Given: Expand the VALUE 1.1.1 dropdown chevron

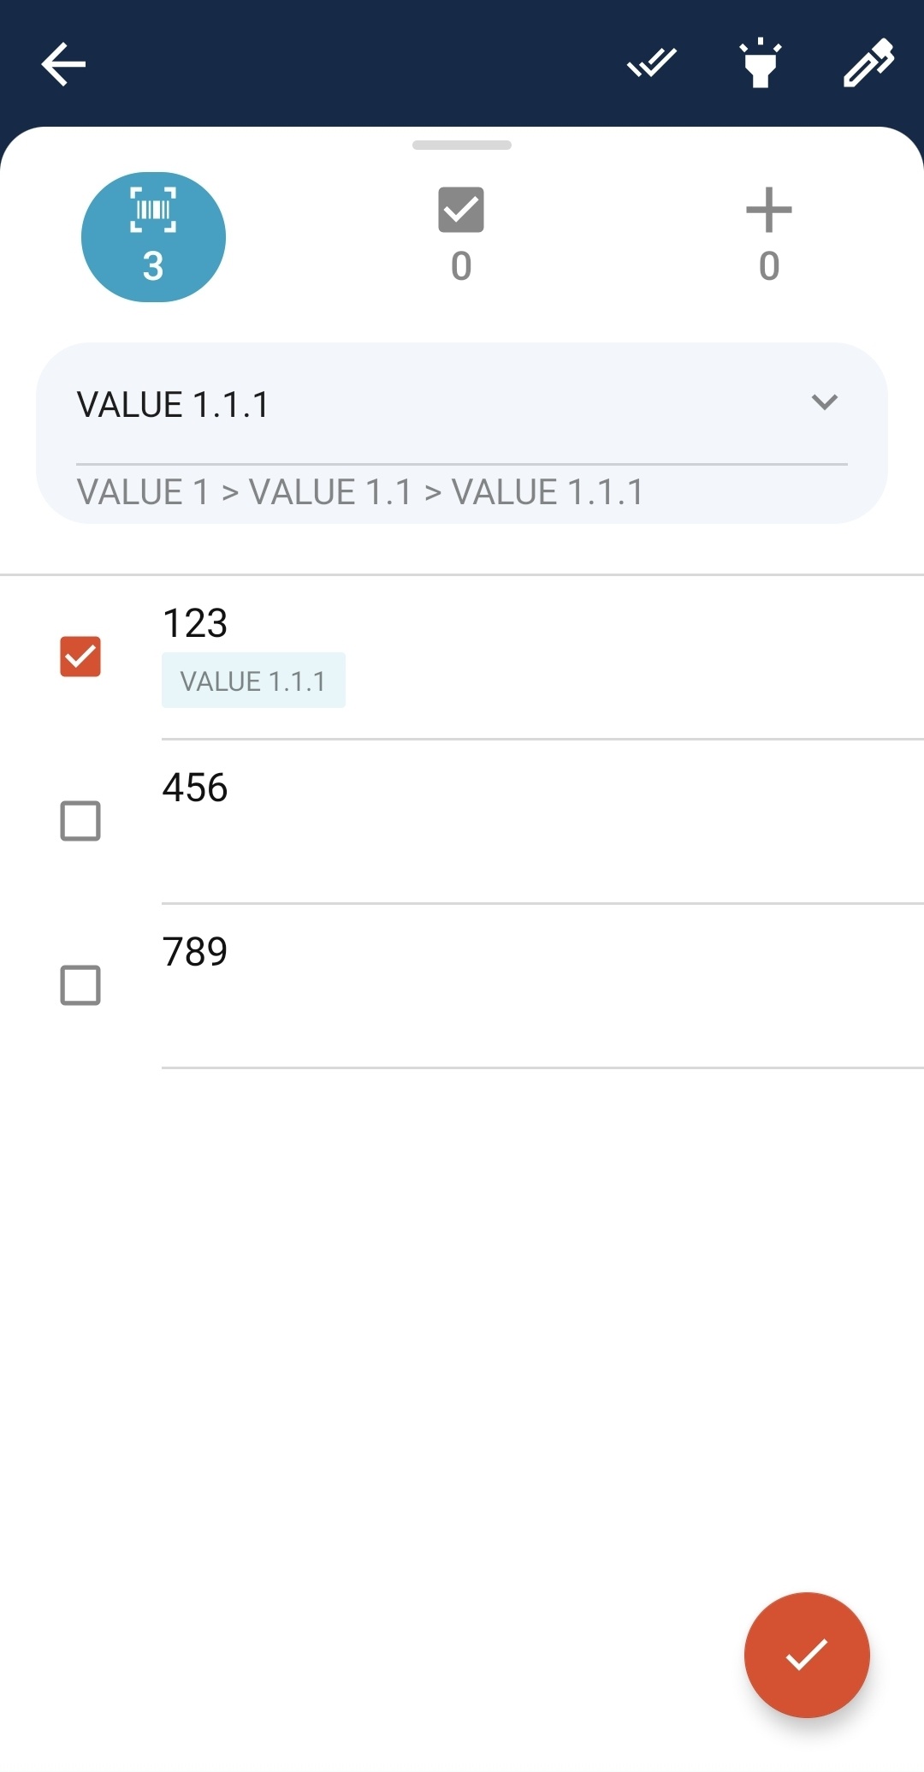Looking at the screenshot, I should [x=824, y=402].
